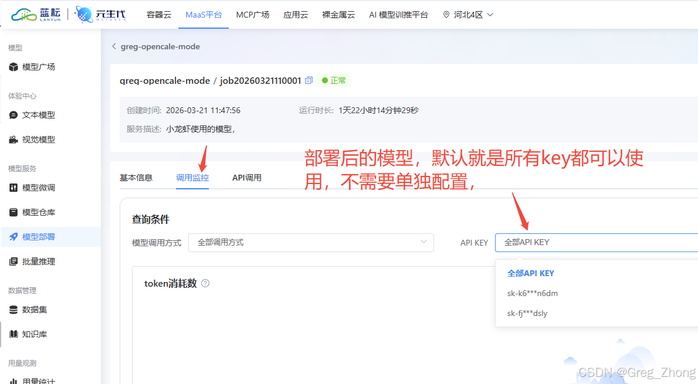The image size is (698, 384).
Task: Open the 裸金属云 top menu
Action: (x=338, y=15)
